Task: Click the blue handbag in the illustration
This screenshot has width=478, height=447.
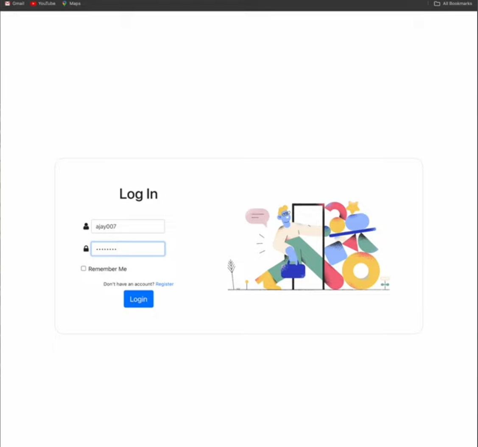Action: coord(293,270)
